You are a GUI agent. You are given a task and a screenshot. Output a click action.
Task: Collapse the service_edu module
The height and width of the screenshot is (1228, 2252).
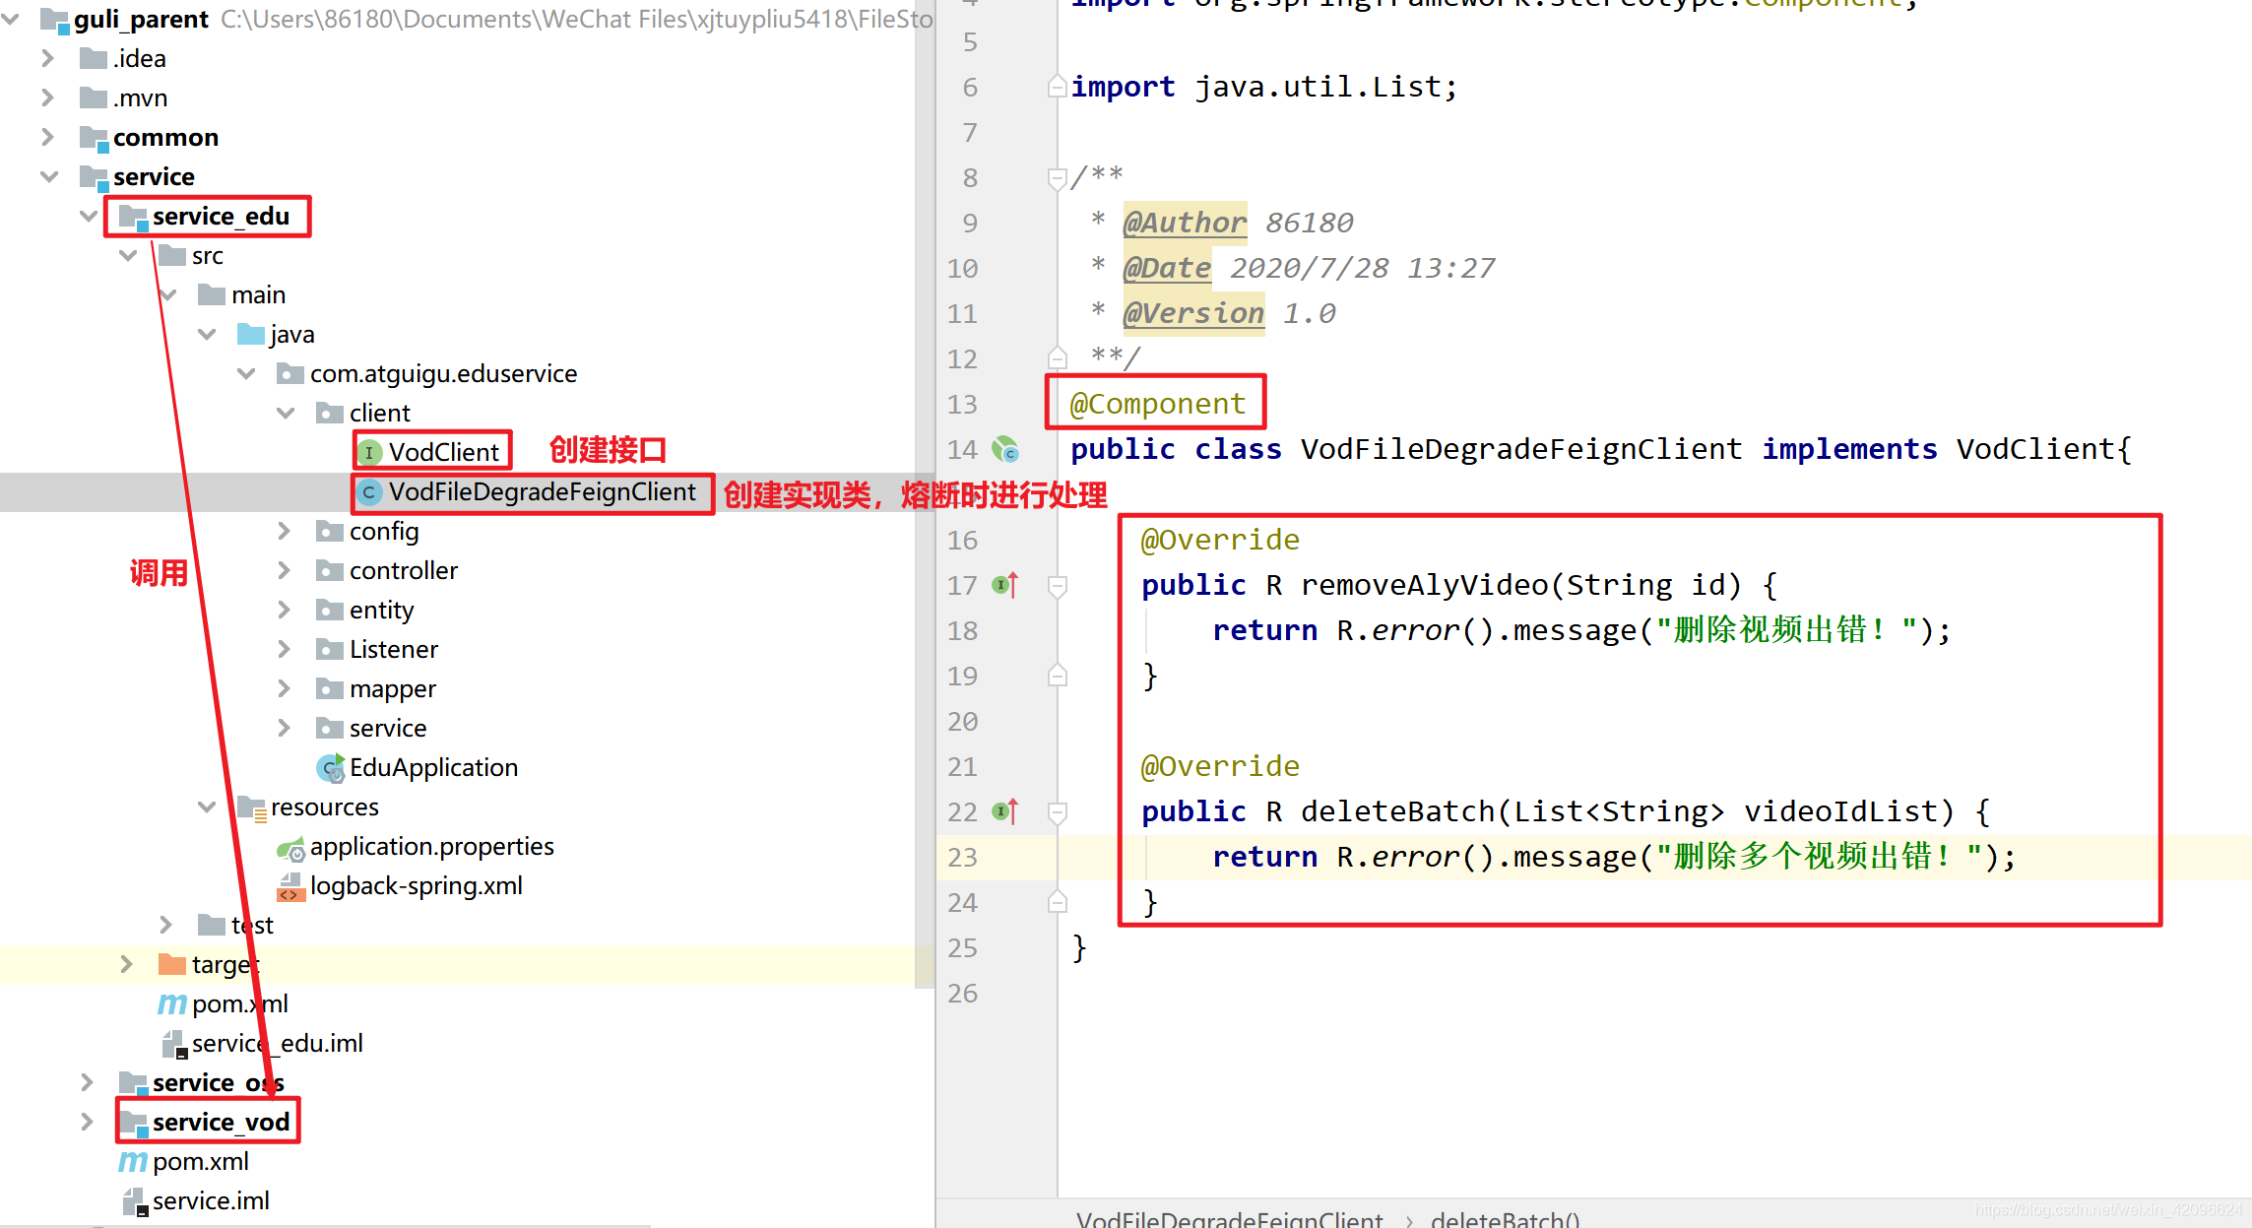(89, 216)
